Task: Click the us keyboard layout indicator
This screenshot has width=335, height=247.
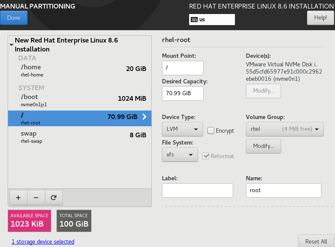Action: [x=212, y=20]
